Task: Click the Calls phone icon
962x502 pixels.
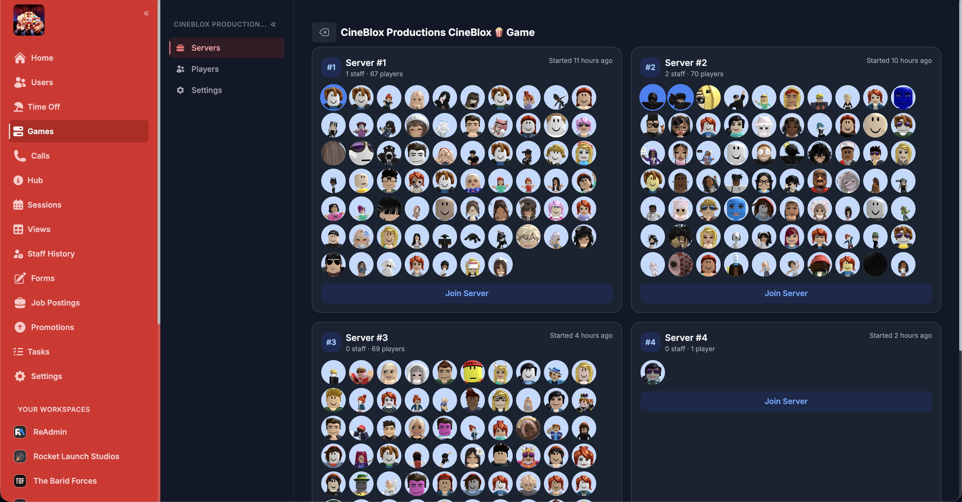Action: coord(20,156)
